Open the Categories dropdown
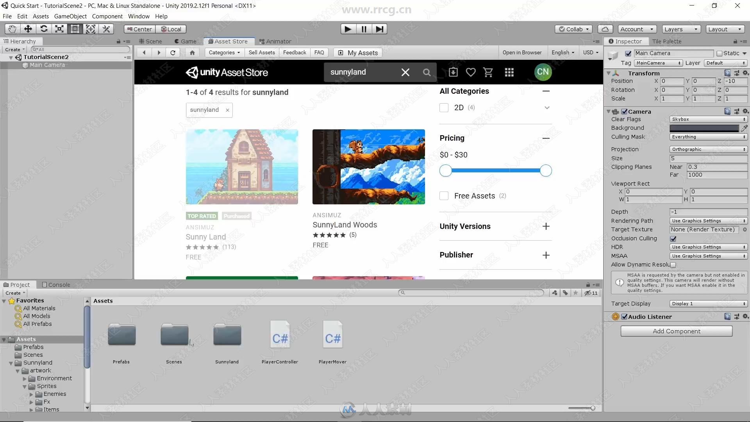Viewport: 750px width, 422px height. coord(224,52)
